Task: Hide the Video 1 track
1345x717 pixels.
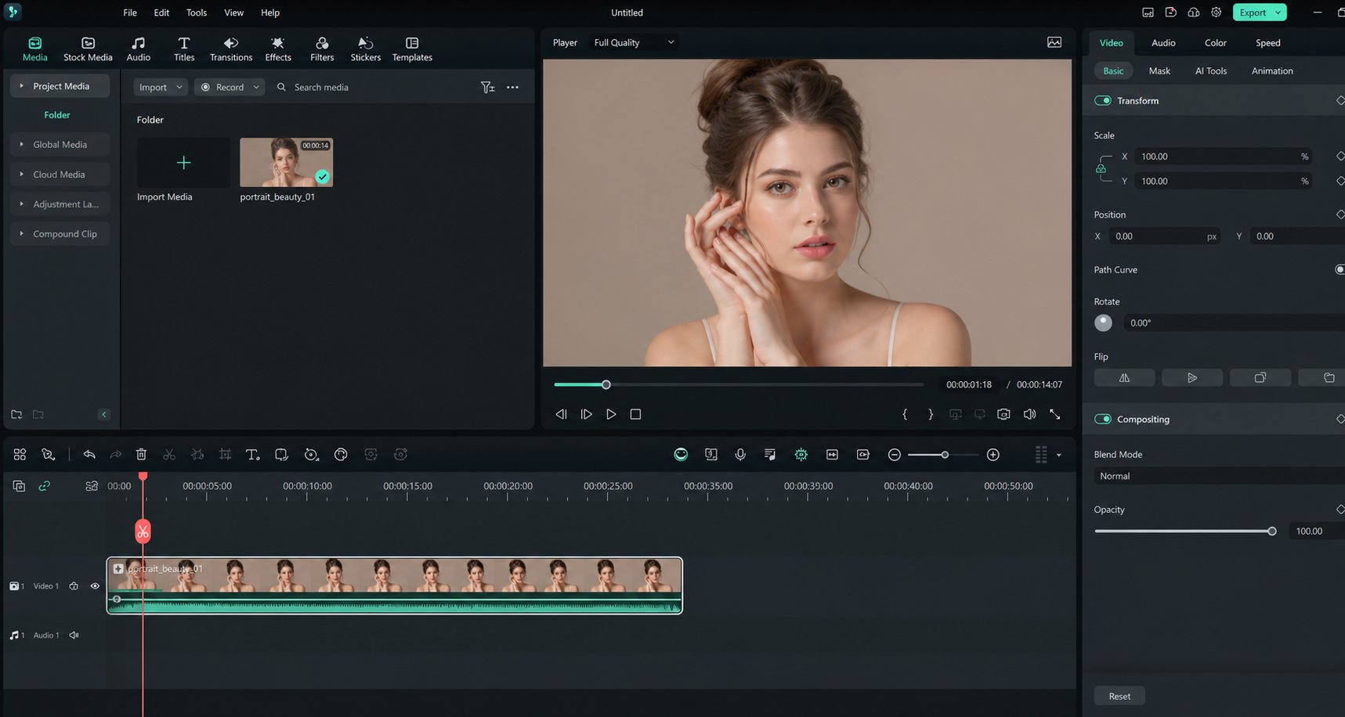Action: [95, 586]
